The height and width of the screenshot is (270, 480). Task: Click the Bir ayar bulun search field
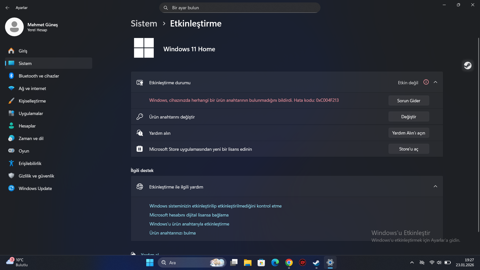point(240,8)
